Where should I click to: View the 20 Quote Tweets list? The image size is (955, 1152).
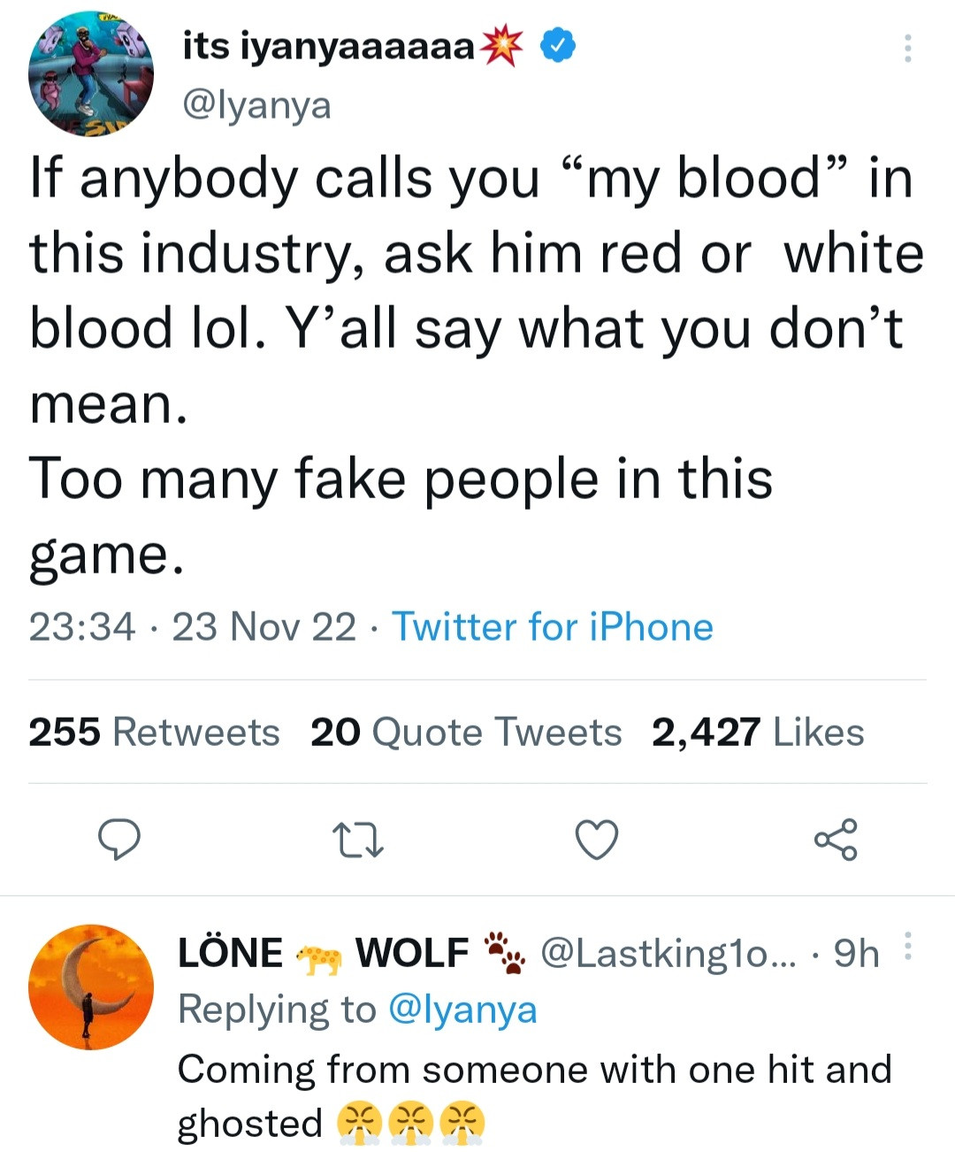point(466,732)
